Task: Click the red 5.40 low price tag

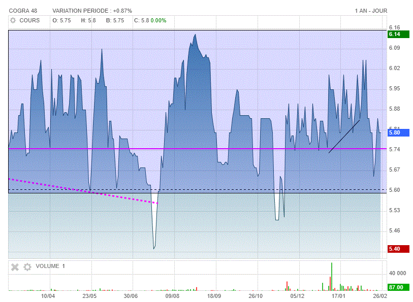Action: coord(398,249)
